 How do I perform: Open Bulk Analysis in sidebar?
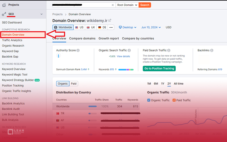pos(10,120)
